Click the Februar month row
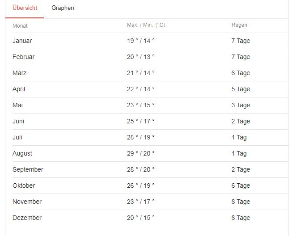The image size is (301, 236). click(x=23, y=57)
